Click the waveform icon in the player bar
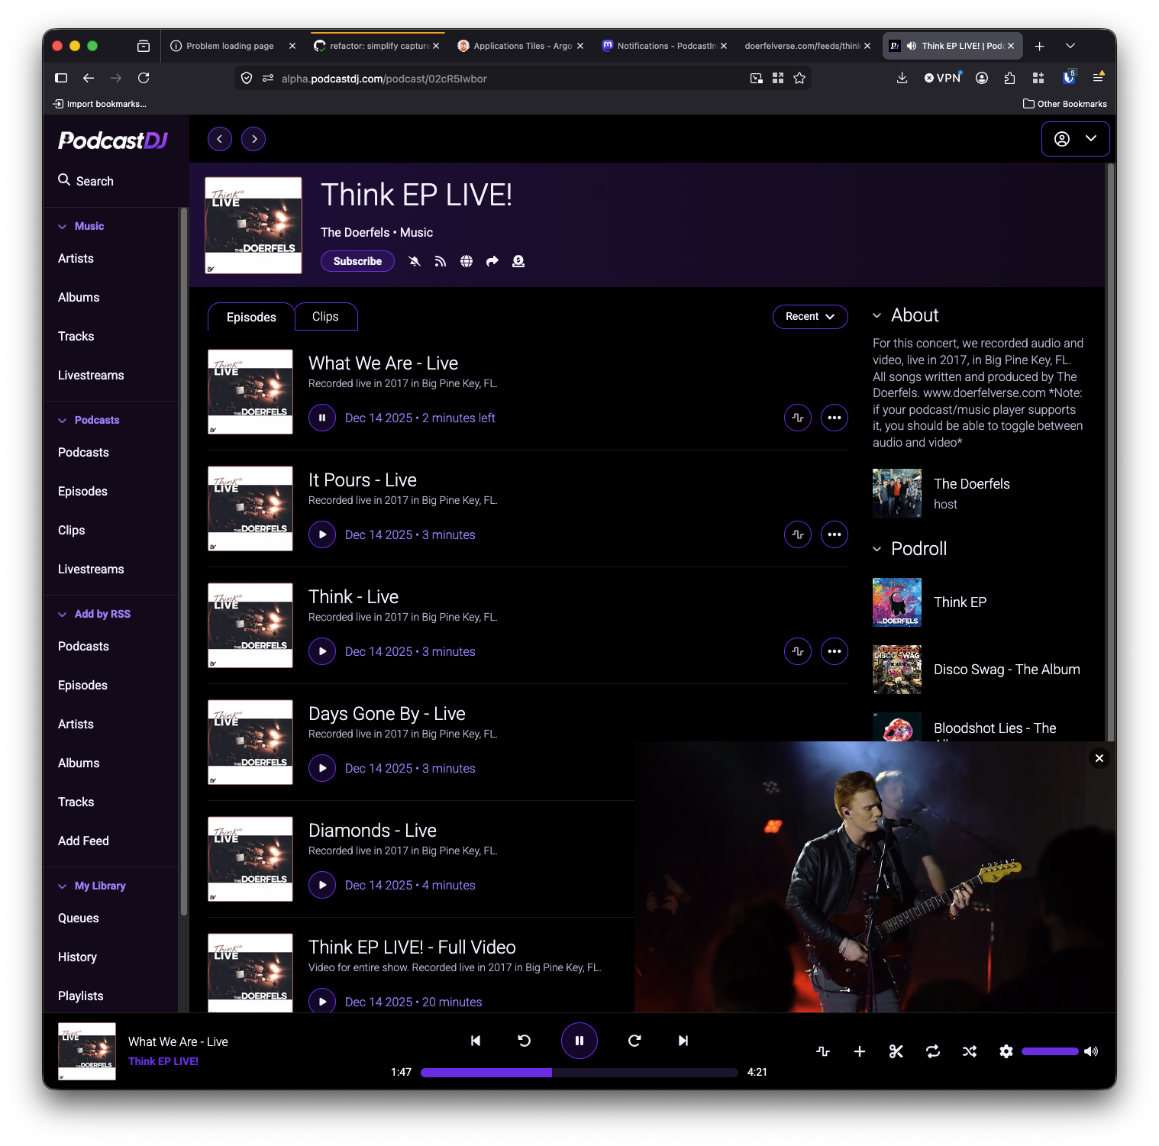 [823, 1051]
